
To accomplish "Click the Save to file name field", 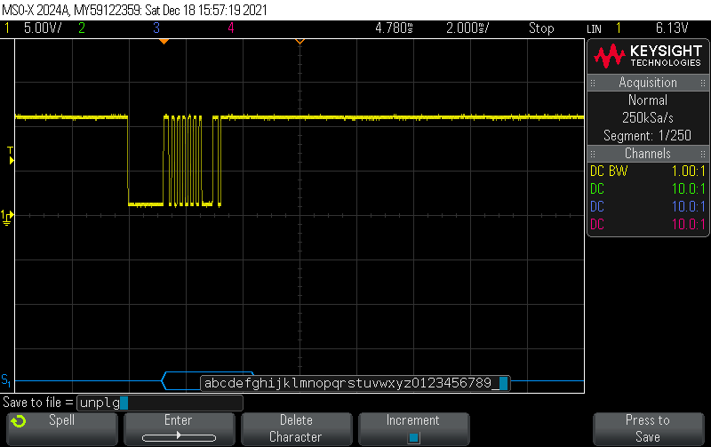I will pos(160,403).
